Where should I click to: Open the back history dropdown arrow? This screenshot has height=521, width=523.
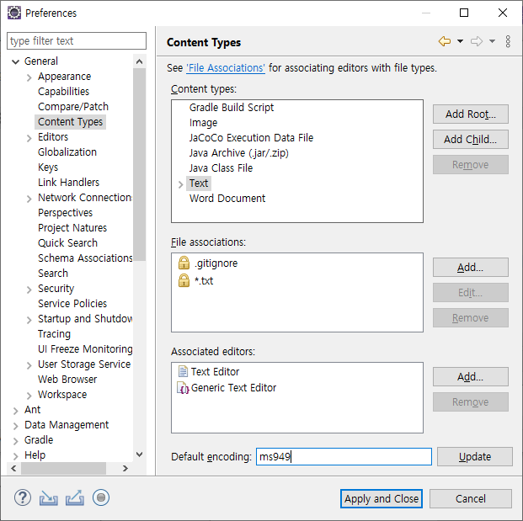pos(461,41)
